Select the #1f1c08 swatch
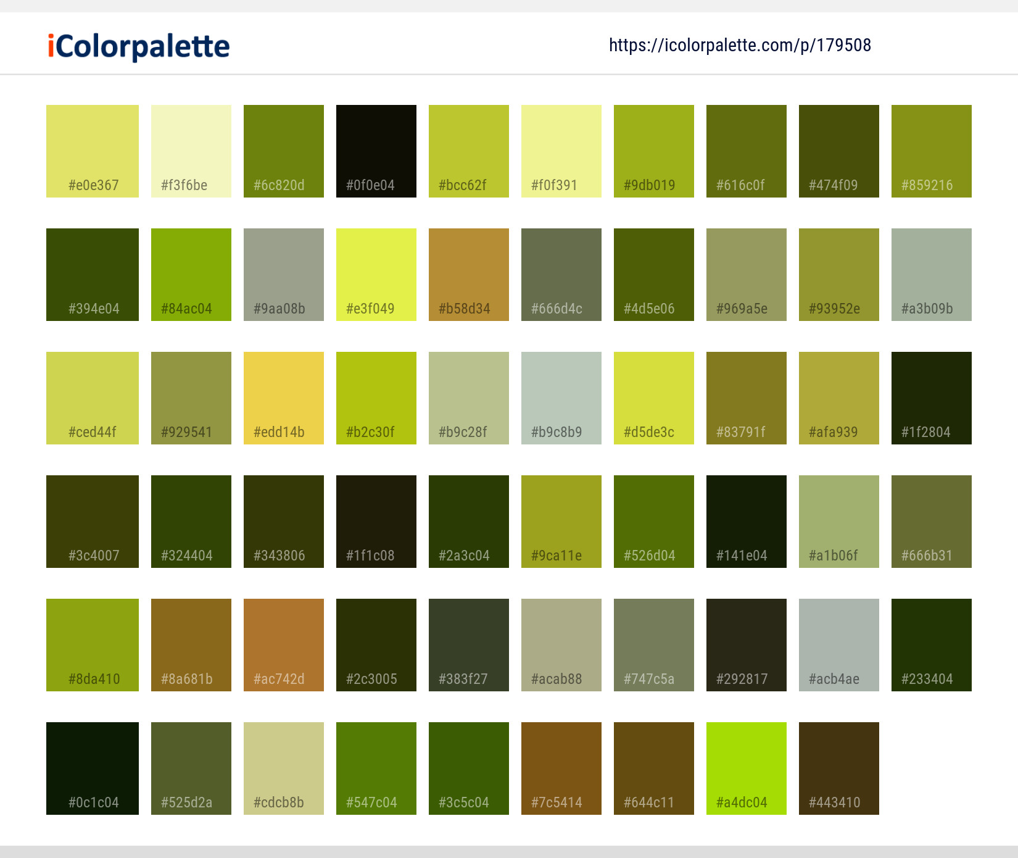The width and height of the screenshot is (1018, 858). pyautogui.click(x=376, y=522)
